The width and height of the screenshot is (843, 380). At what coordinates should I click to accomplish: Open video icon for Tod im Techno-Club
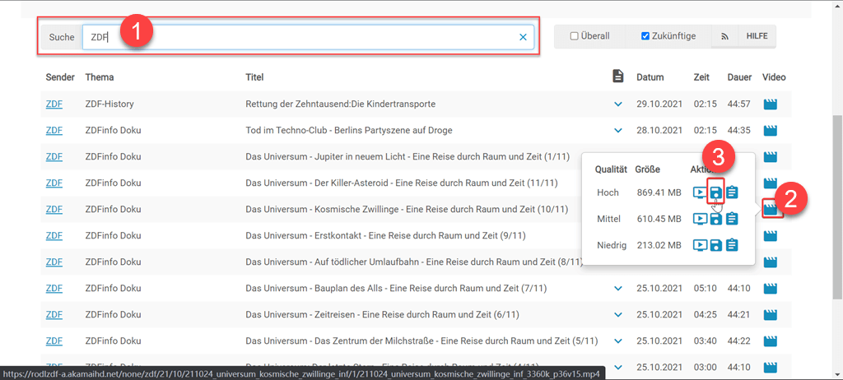point(771,131)
